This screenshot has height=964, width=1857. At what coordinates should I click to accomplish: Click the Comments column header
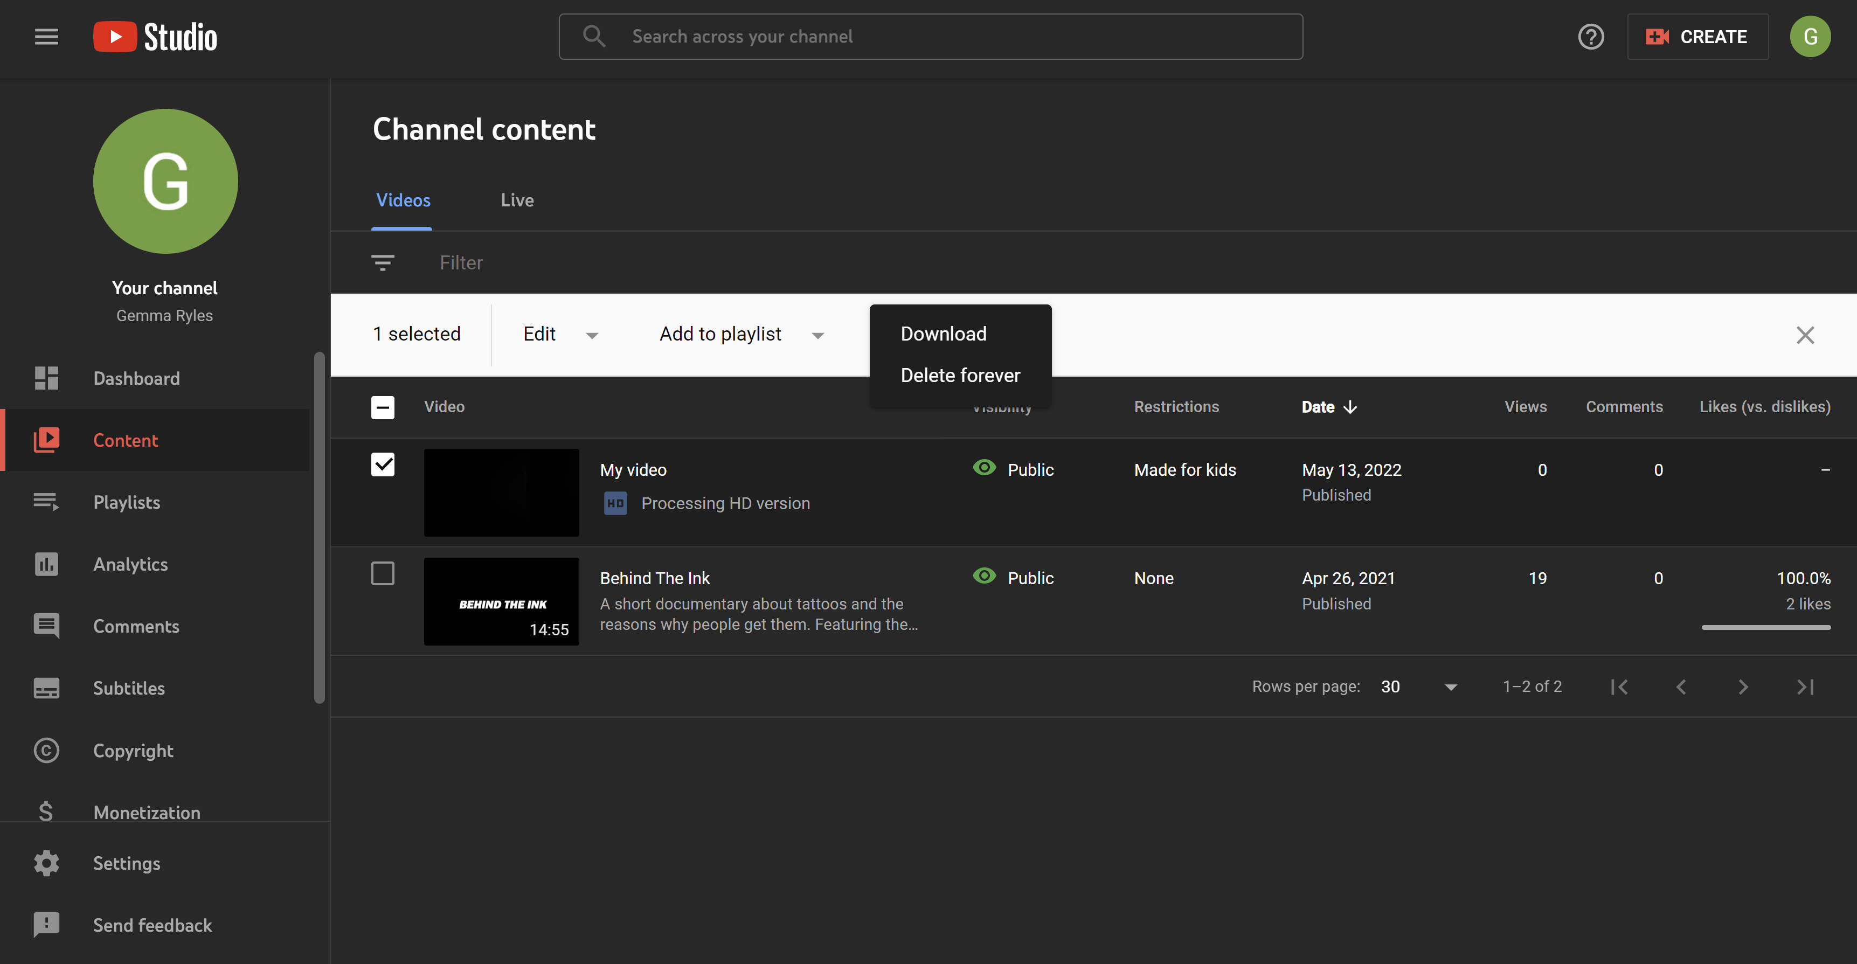pyautogui.click(x=1624, y=407)
